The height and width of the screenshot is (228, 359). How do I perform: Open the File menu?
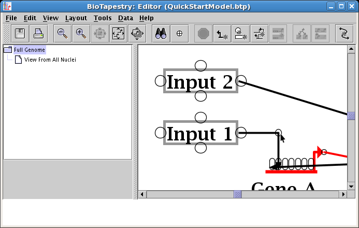[x=11, y=18]
